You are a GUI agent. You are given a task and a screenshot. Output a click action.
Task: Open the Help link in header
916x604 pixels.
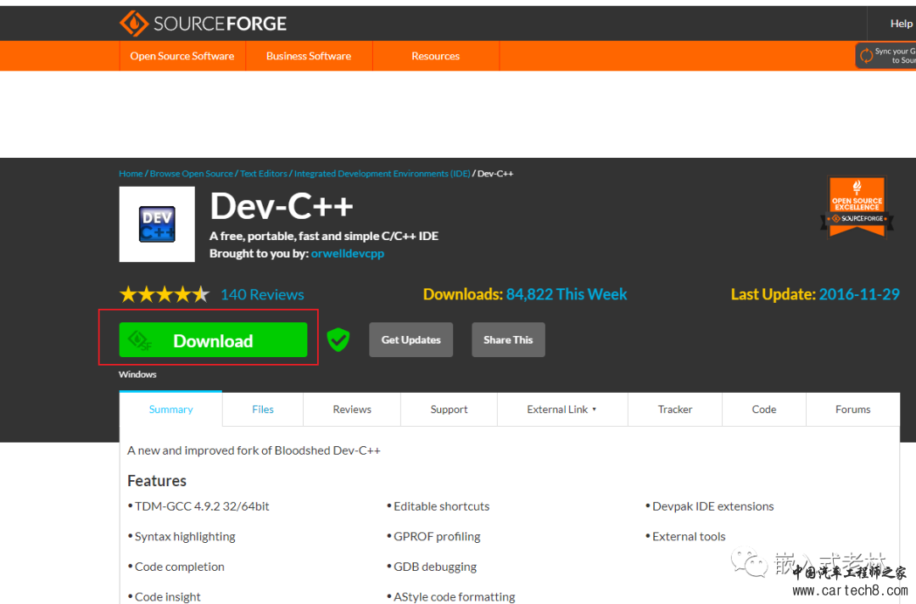[901, 24]
